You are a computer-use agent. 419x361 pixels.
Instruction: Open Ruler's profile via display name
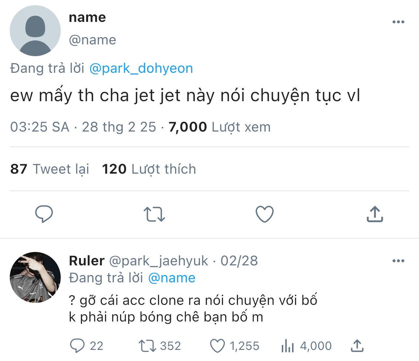point(87,261)
